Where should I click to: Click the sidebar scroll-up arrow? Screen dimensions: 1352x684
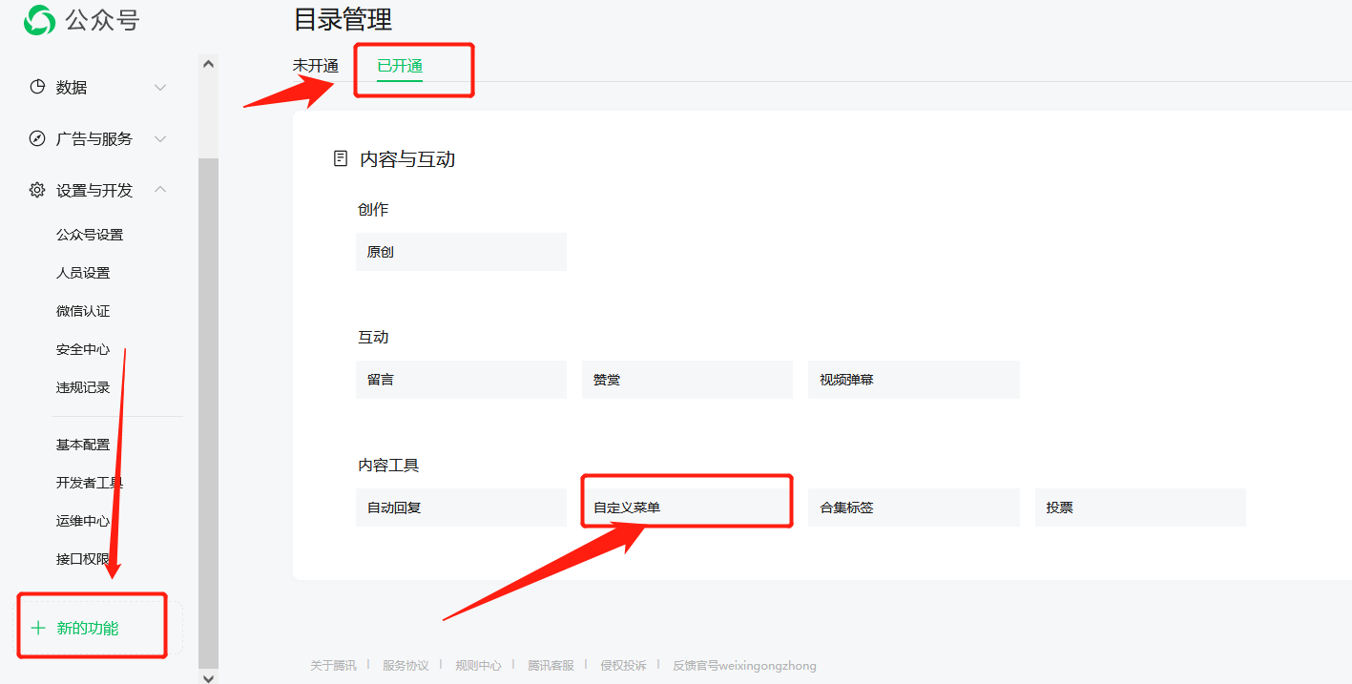click(208, 64)
